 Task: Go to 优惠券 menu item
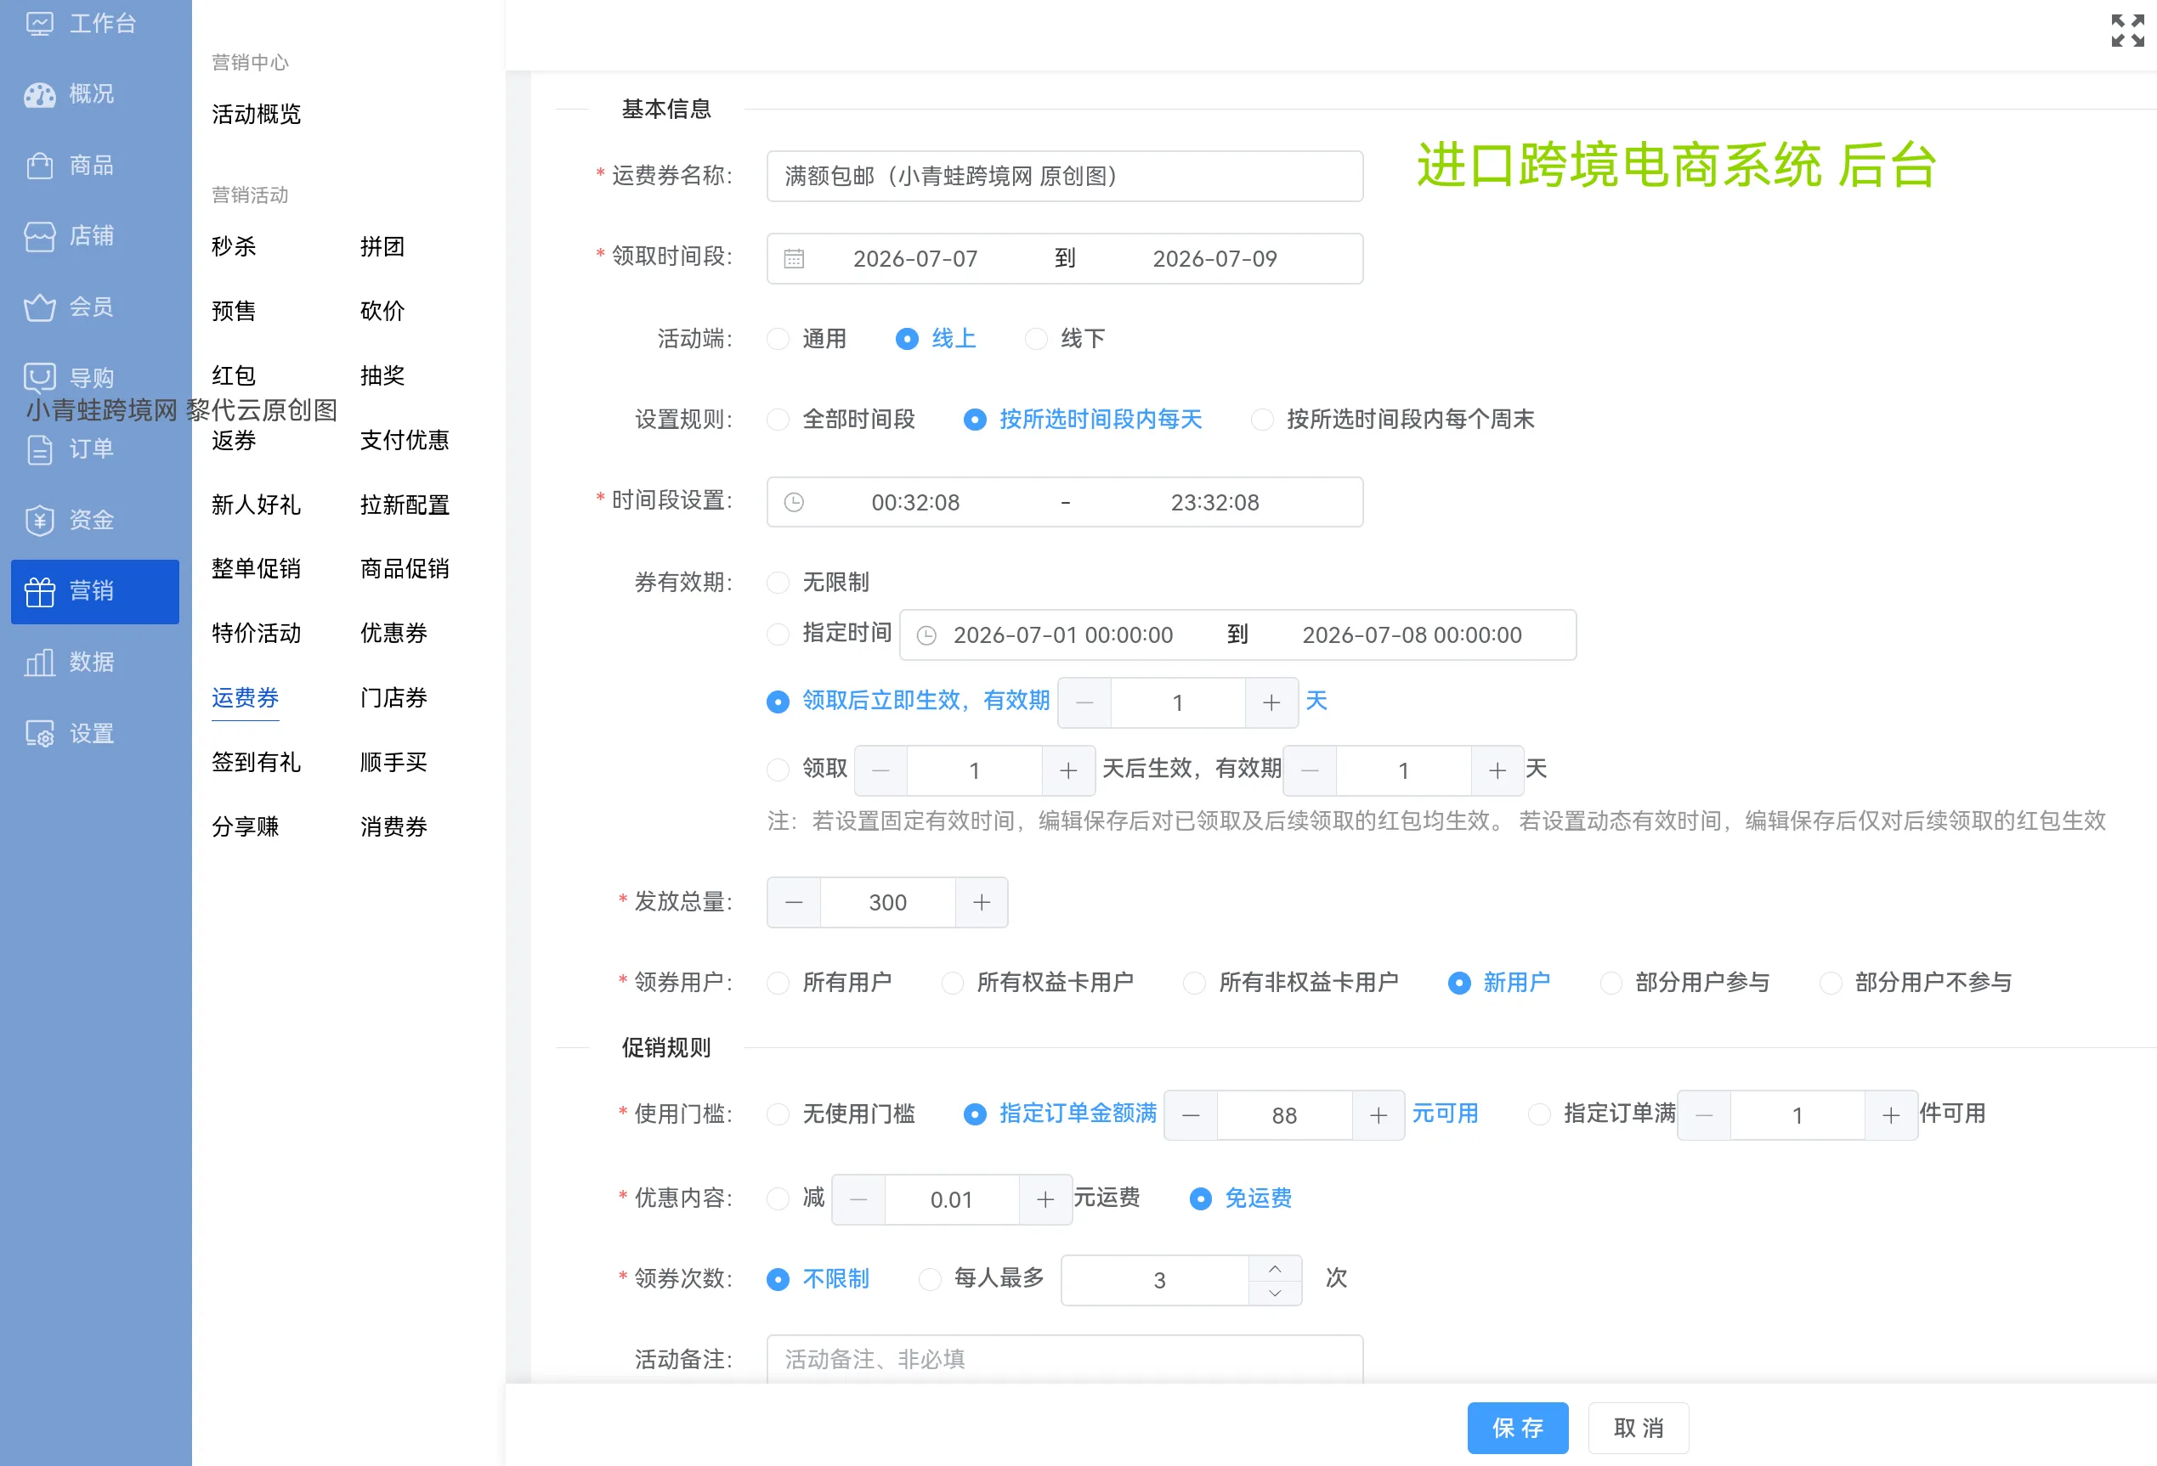pos(393,634)
